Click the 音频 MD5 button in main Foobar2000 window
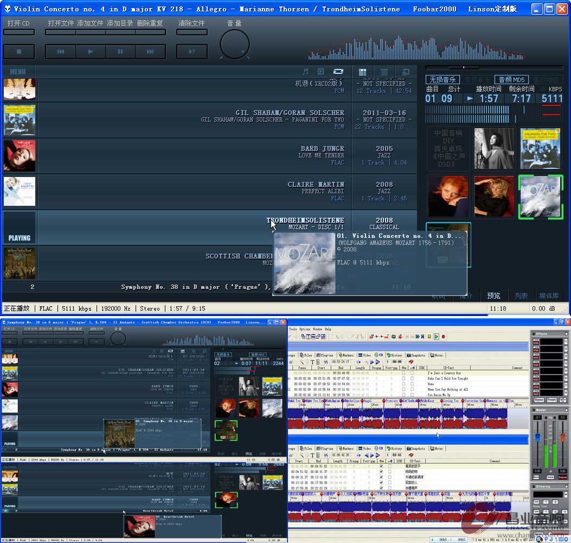571x543 pixels. pos(511,79)
